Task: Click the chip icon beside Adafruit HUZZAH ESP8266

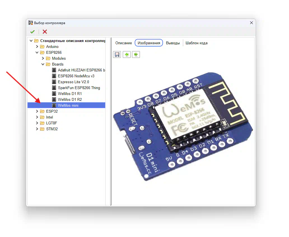Action: [x=54, y=70]
